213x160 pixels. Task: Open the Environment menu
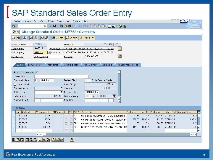(x=63, y=21)
